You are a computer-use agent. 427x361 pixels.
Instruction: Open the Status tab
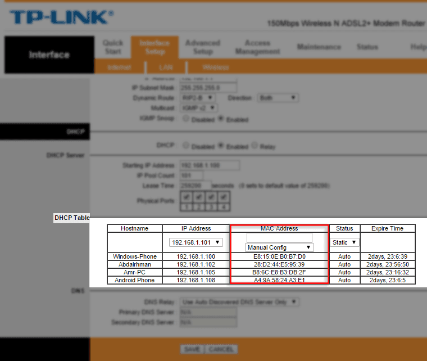coord(367,47)
